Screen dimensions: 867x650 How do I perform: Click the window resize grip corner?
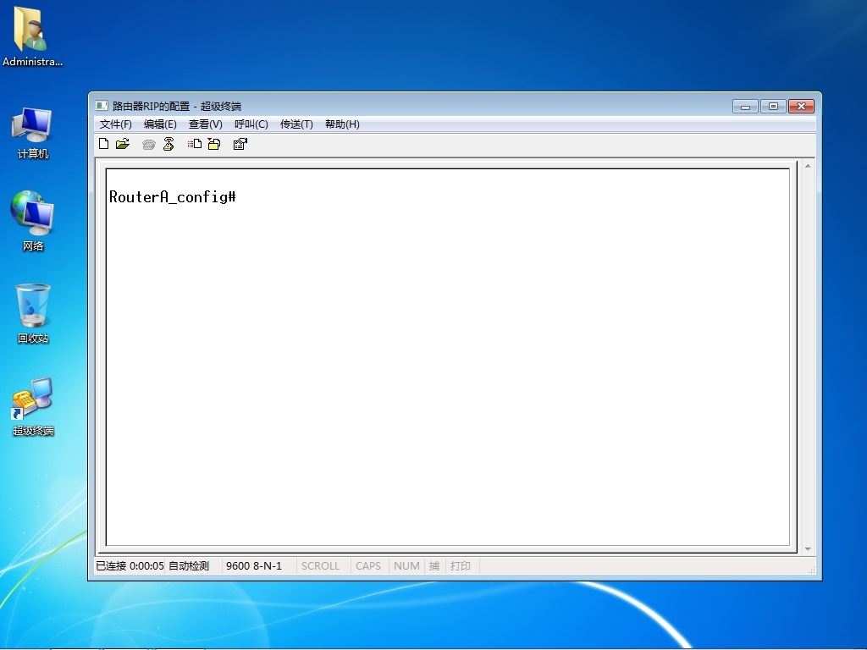811,570
